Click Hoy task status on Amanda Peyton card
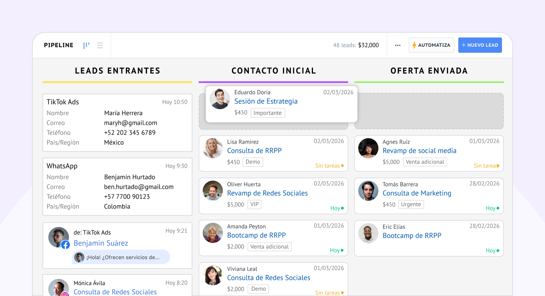This screenshot has height=296, width=545. (x=336, y=250)
